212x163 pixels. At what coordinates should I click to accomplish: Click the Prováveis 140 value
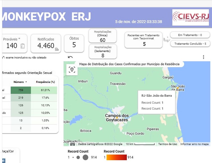(x=12, y=46)
